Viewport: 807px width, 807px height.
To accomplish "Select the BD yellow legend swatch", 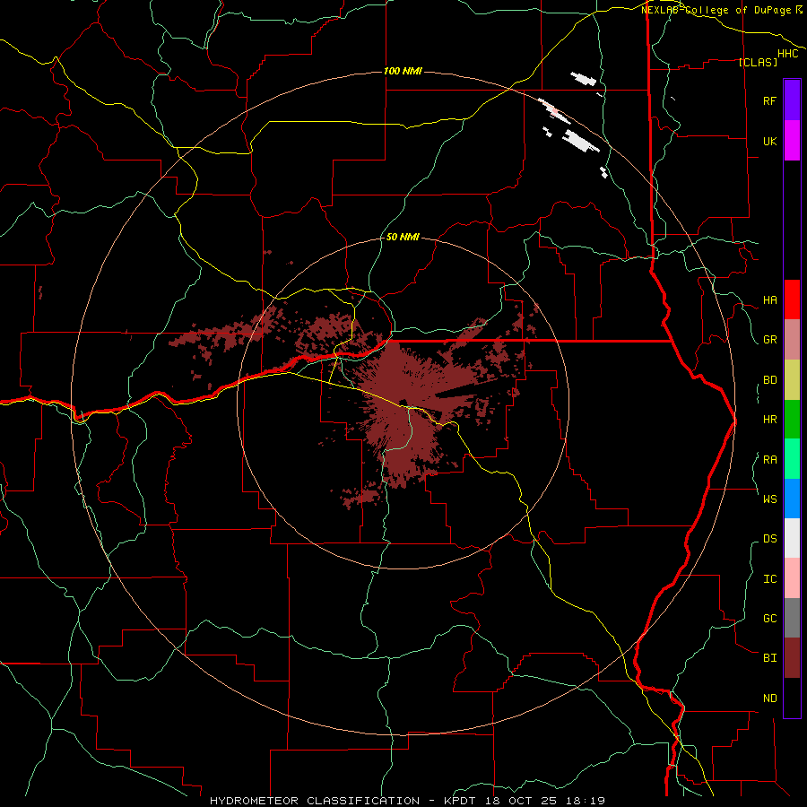I will point(792,380).
